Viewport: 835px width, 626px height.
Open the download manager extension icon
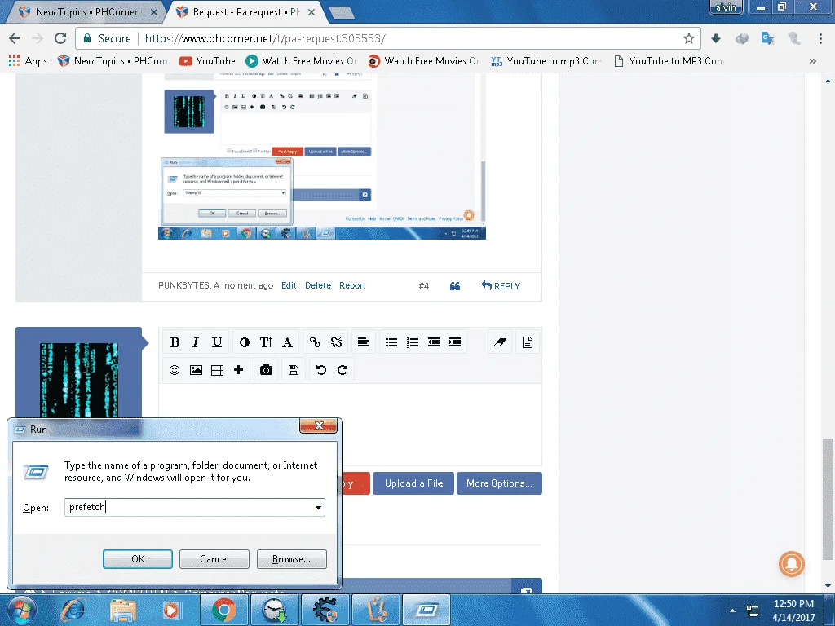716,38
